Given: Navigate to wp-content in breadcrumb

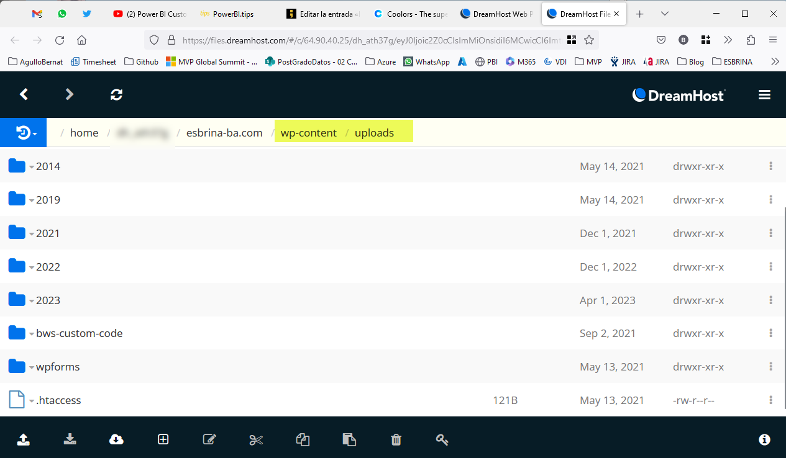Looking at the screenshot, I should [x=308, y=133].
